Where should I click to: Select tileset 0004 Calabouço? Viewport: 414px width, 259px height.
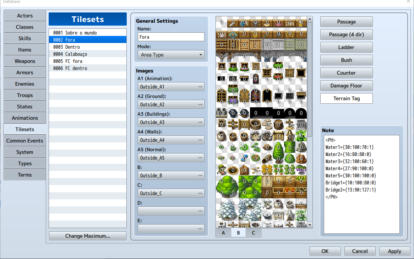pyautogui.click(x=88, y=54)
